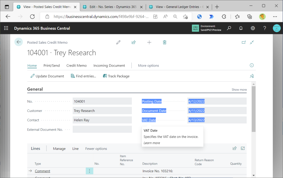Click the scrollbar down arrow
283x178 pixels.
pos(254,175)
